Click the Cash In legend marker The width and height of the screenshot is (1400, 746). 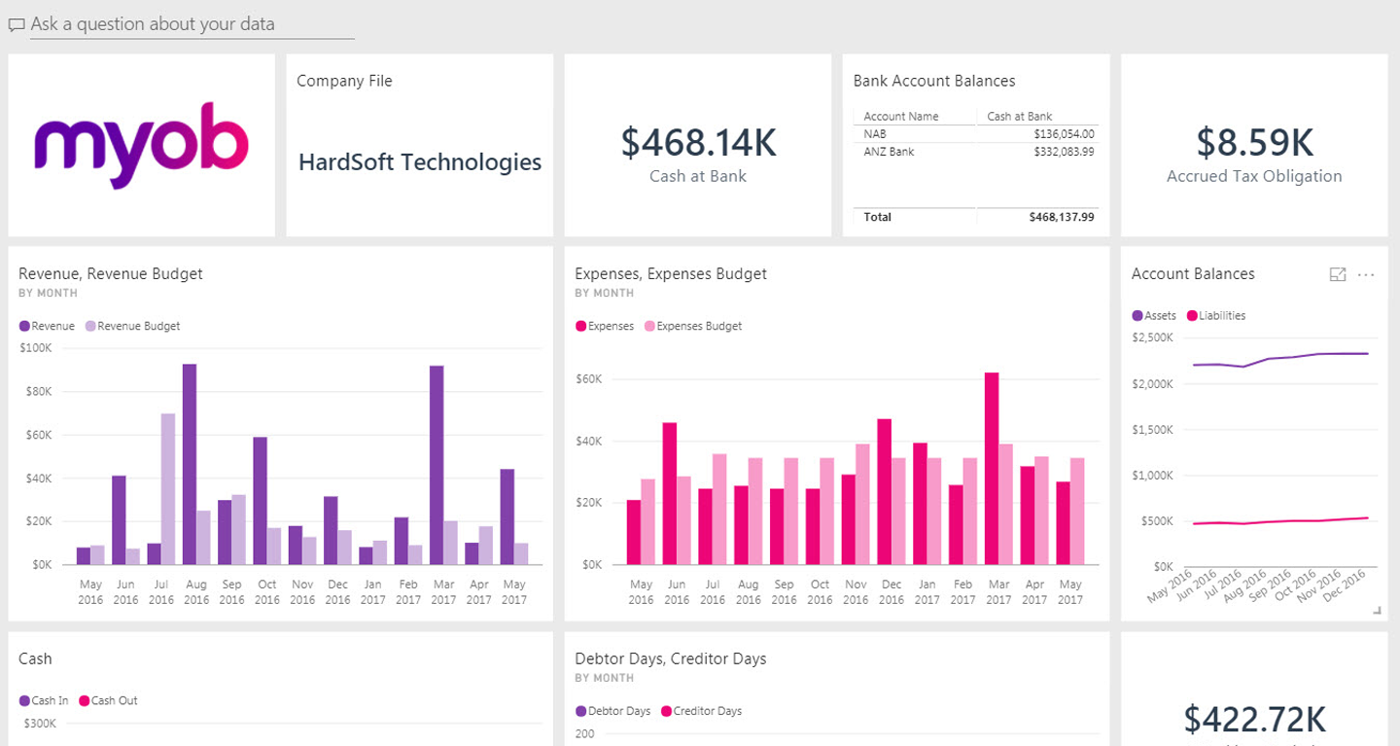click(x=24, y=701)
